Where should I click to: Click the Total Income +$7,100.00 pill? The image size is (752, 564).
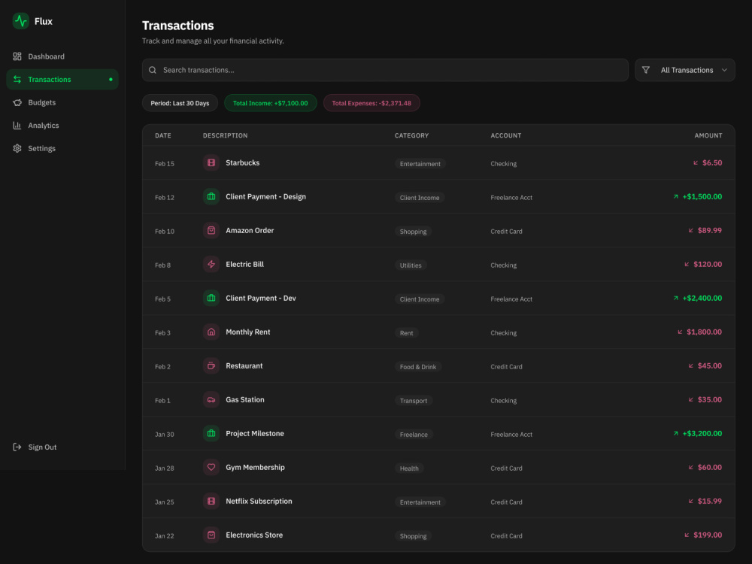271,103
